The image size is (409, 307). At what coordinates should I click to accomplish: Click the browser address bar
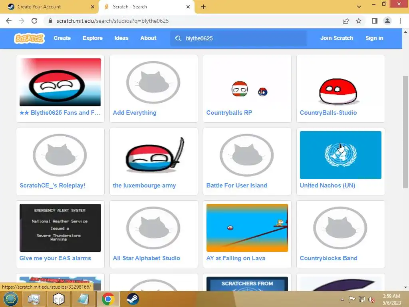193,21
